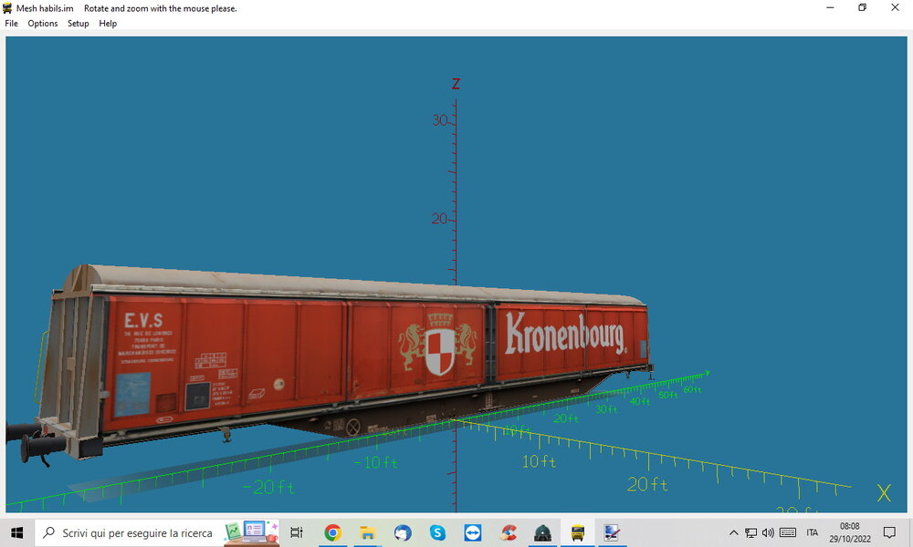Click the lion crest shield on the wagon

[438, 344]
